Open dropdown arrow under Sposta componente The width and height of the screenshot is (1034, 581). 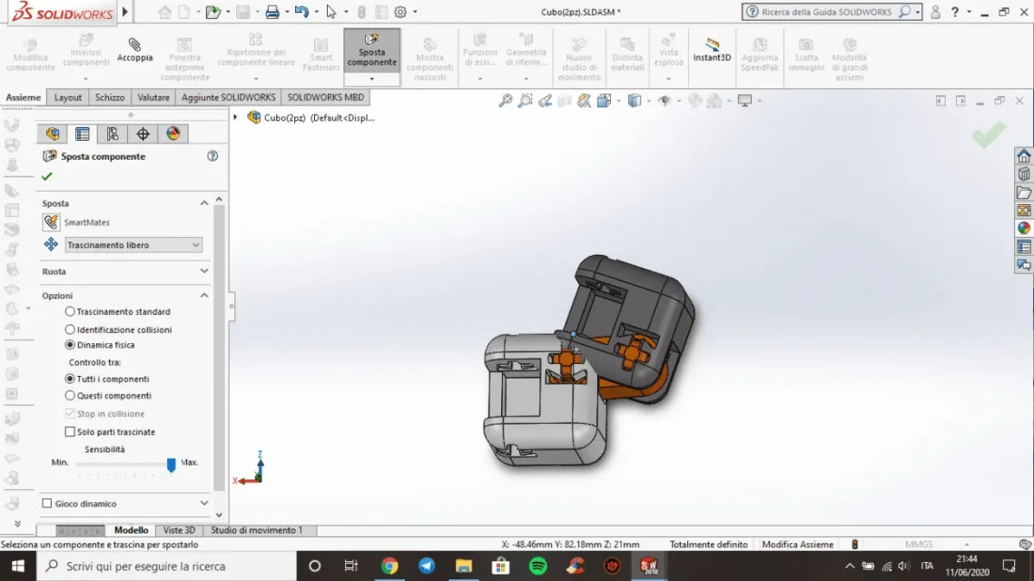coord(372,79)
